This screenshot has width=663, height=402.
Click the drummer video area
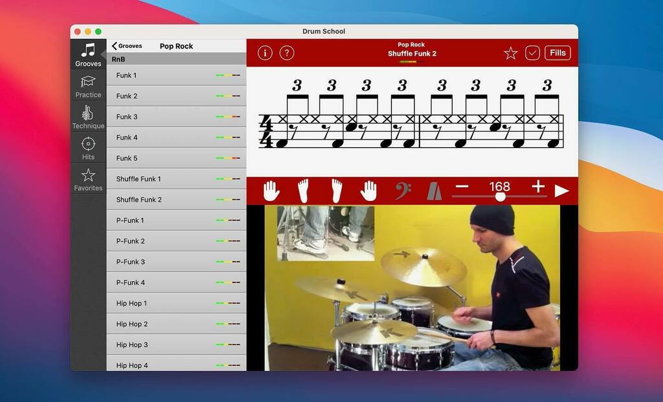[x=412, y=288]
